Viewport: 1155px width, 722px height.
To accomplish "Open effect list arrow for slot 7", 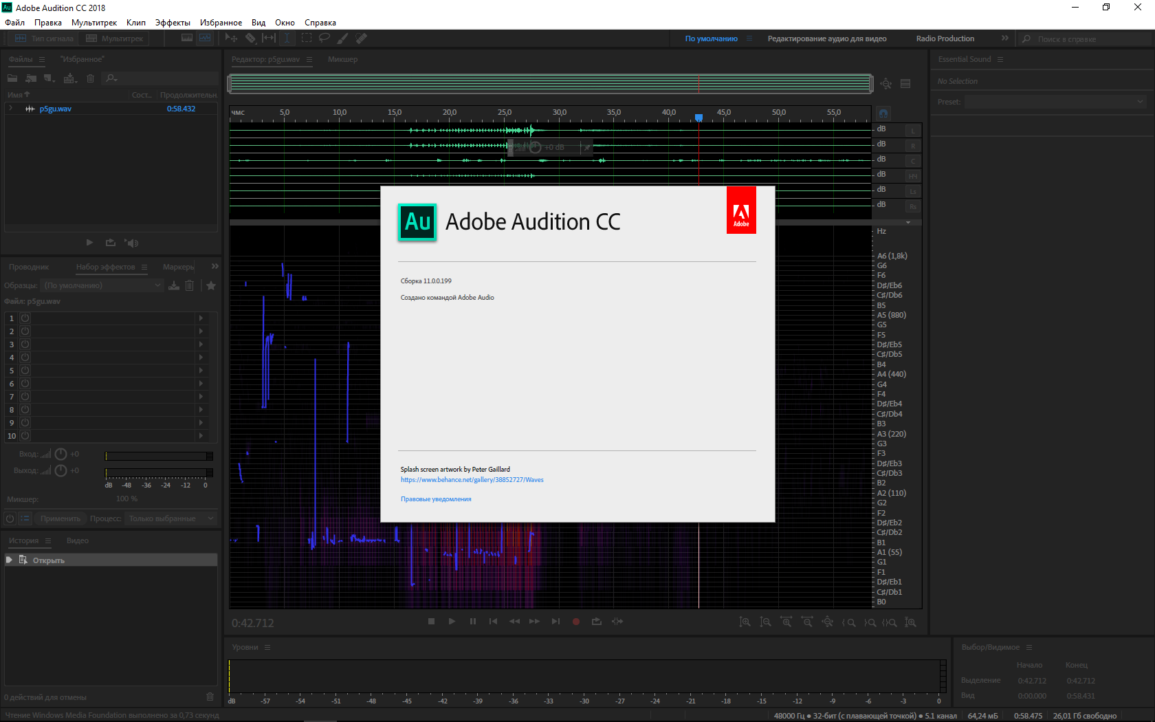I will [x=201, y=396].
